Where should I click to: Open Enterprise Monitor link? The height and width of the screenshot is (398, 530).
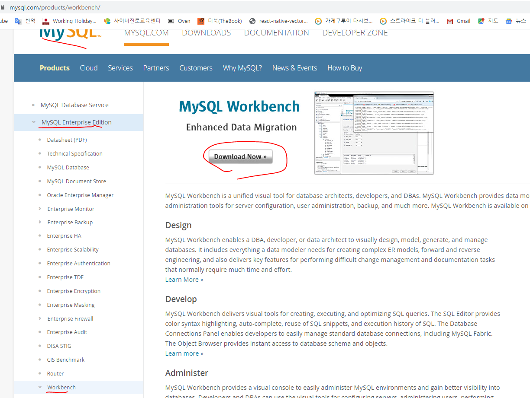click(x=71, y=209)
